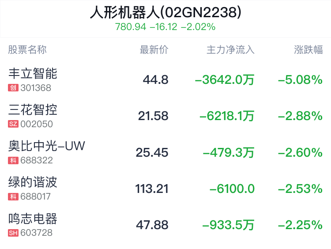
Task: Click 鸣志电器 net inflow -933.5万
Action: pos(228,225)
